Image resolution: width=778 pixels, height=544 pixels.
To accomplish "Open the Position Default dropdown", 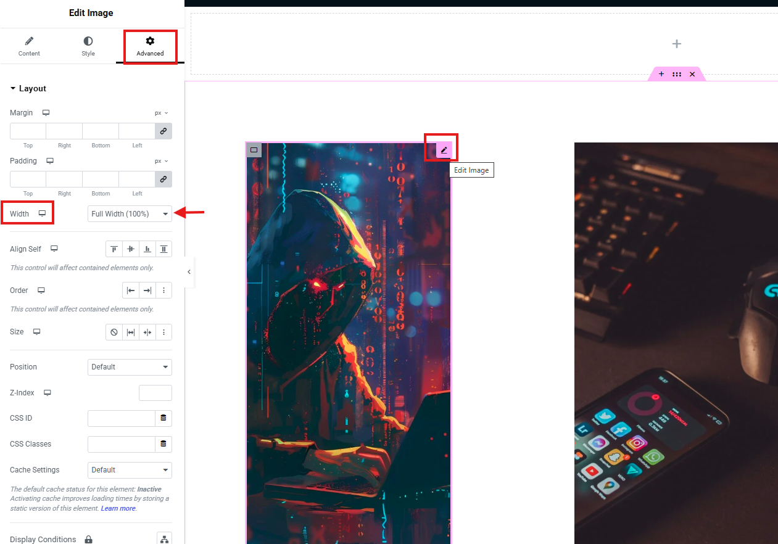I will pos(130,367).
